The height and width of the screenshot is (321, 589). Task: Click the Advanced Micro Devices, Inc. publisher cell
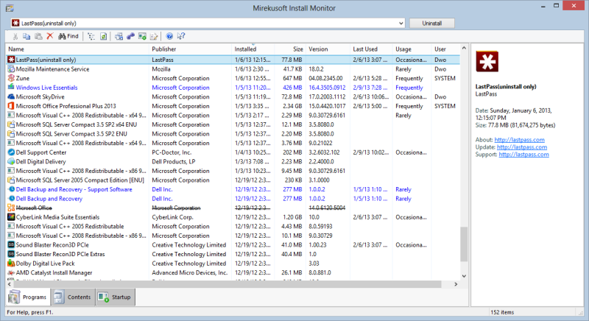pyautogui.click(x=190, y=272)
